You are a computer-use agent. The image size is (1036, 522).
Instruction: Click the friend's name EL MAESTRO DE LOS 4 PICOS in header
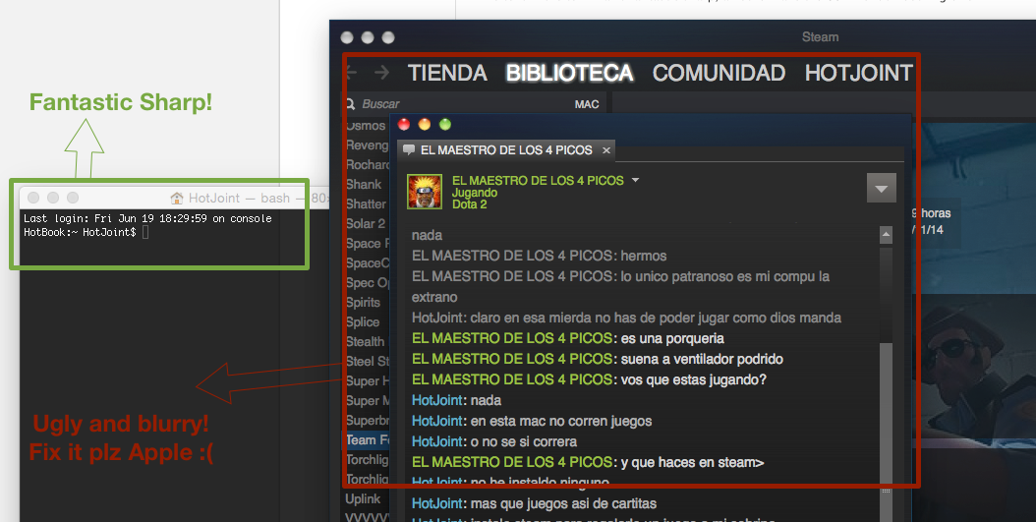click(538, 180)
